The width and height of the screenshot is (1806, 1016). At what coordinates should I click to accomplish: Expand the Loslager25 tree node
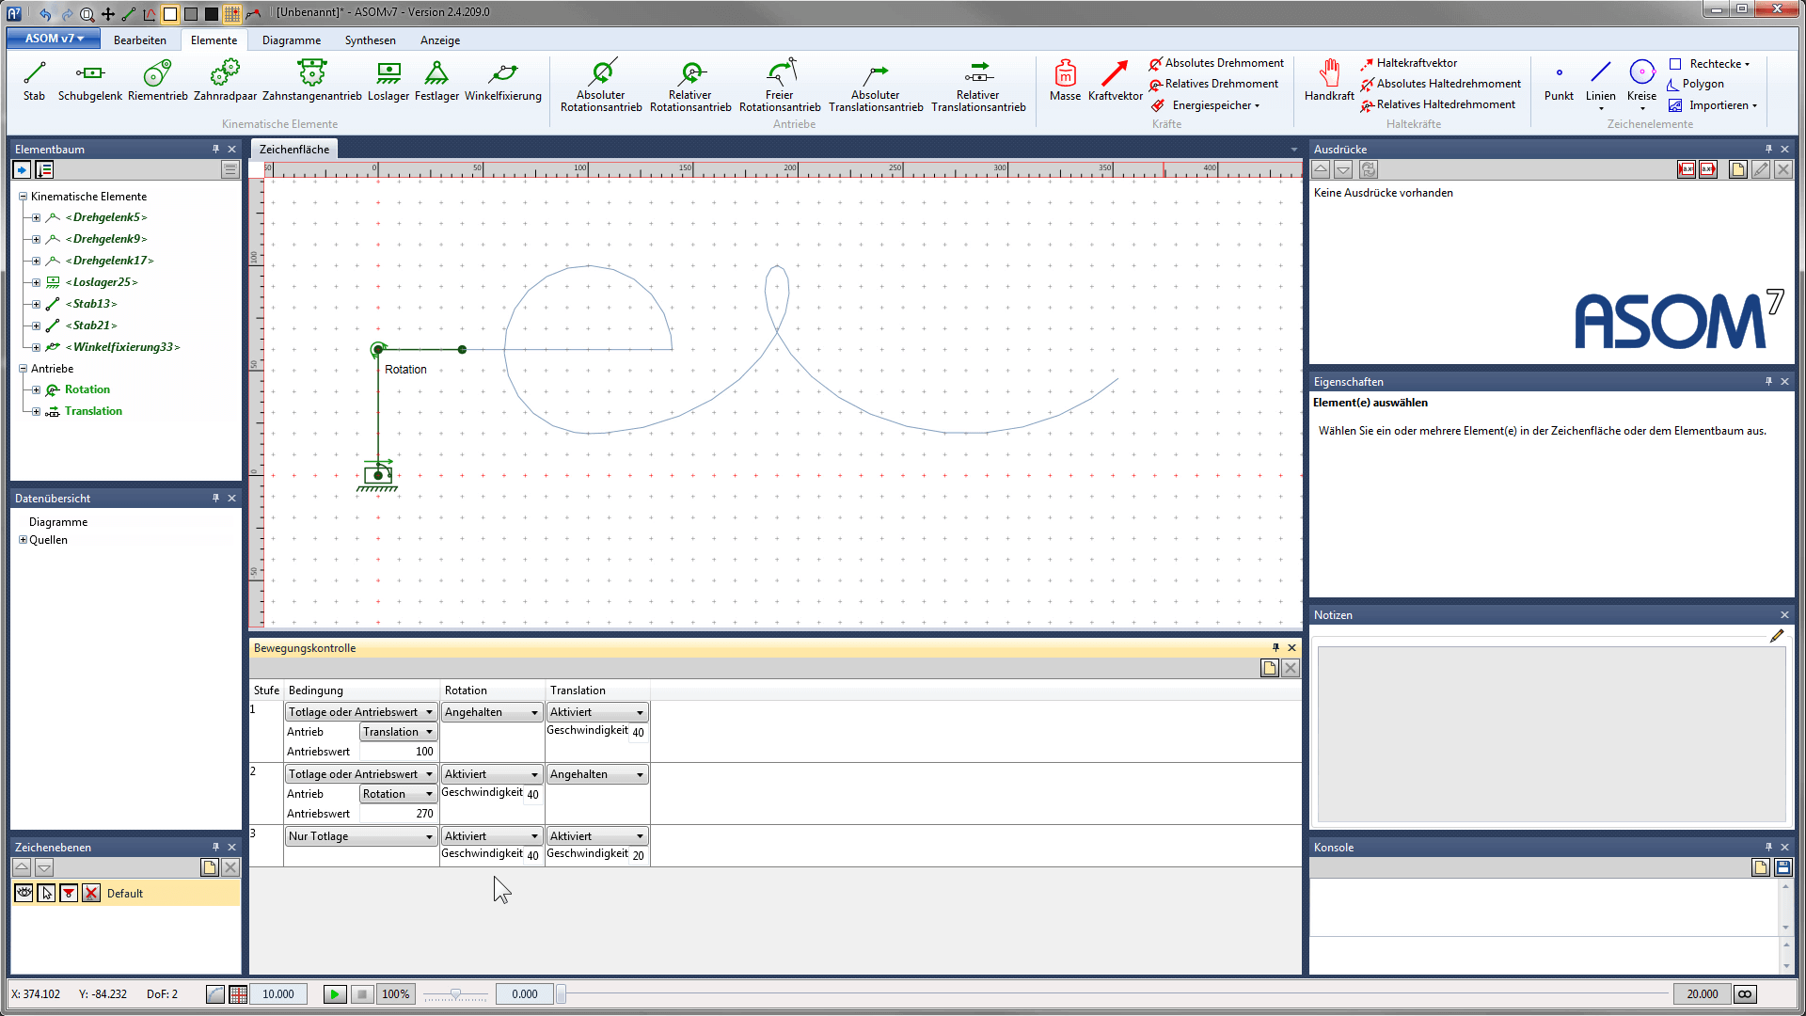(x=36, y=282)
